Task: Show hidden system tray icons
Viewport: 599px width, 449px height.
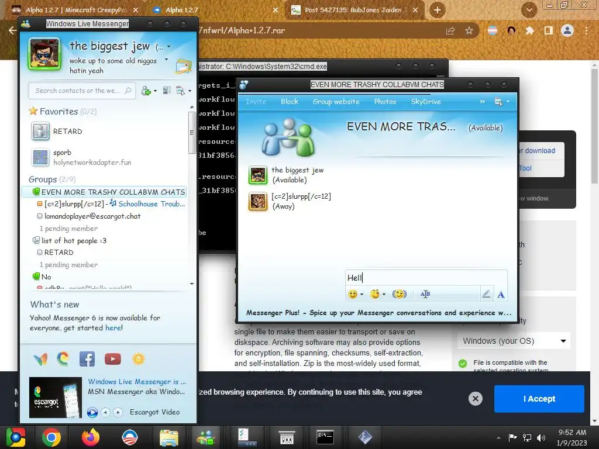Action: [x=498, y=438]
